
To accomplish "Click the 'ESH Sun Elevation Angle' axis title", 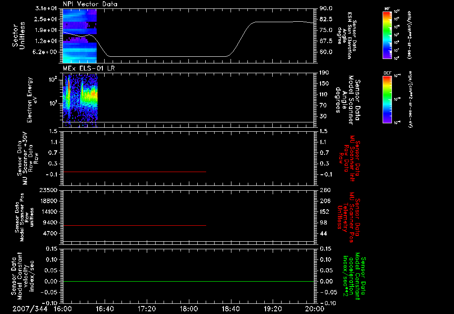I will [348, 35].
